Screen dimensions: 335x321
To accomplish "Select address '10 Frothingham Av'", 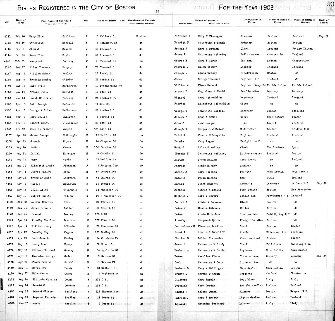I will tap(109, 86).
